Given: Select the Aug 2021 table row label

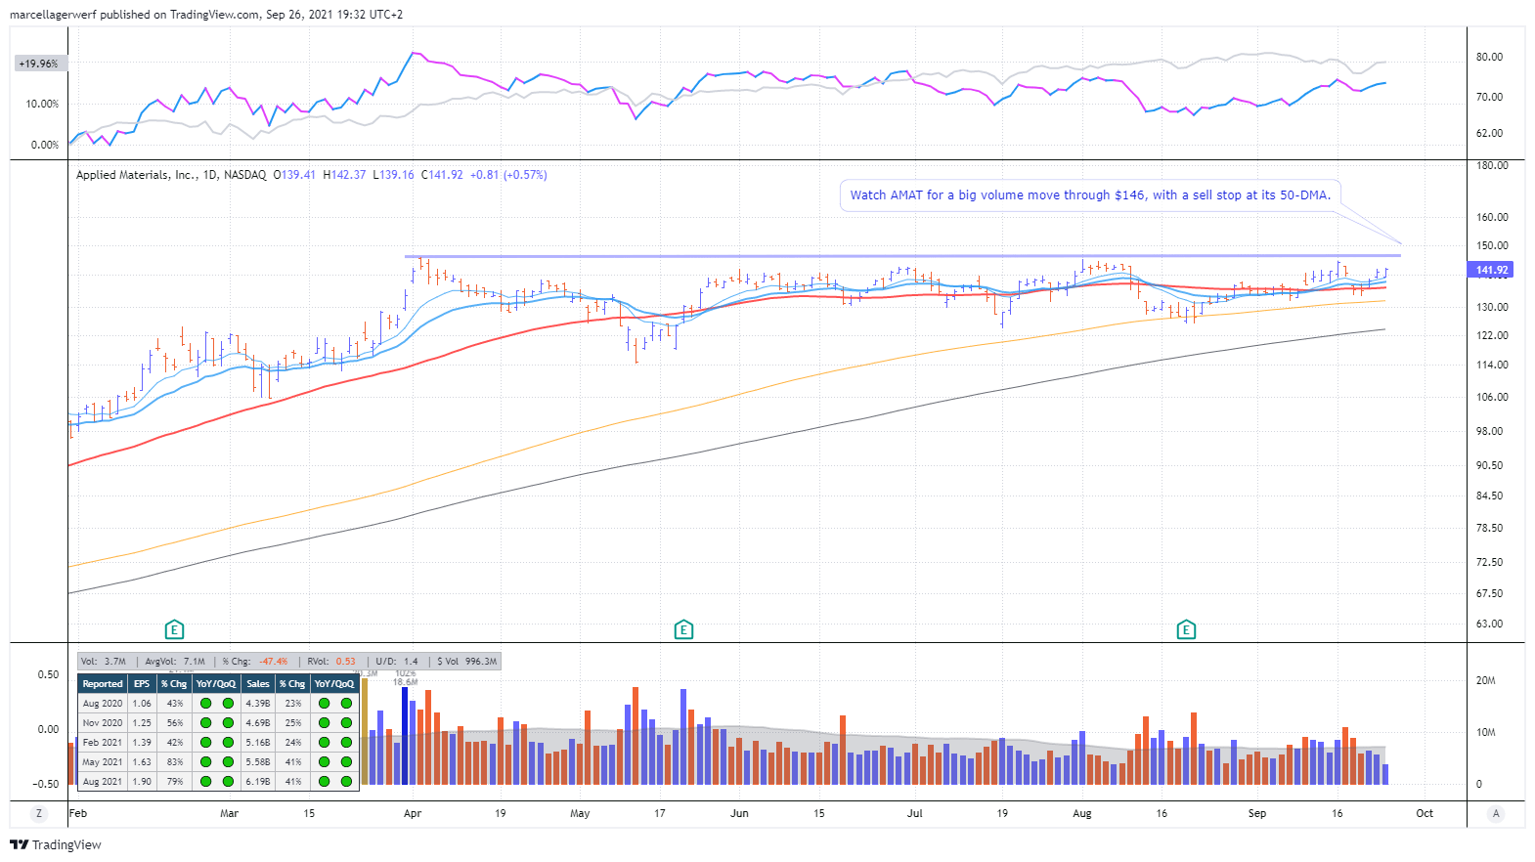Looking at the screenshot, I should click(x=103, y=782).
